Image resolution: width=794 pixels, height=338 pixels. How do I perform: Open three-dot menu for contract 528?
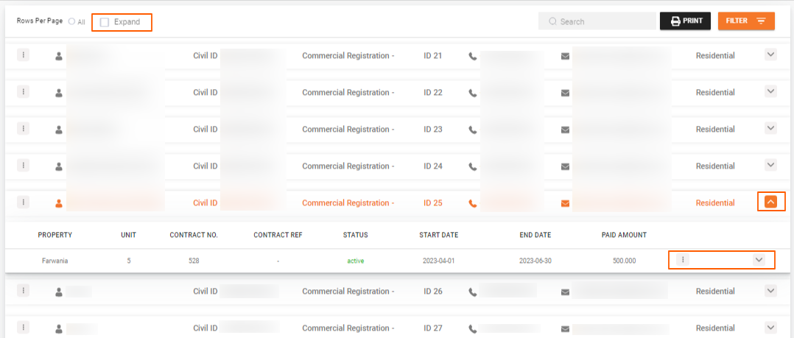coord(683,260)
